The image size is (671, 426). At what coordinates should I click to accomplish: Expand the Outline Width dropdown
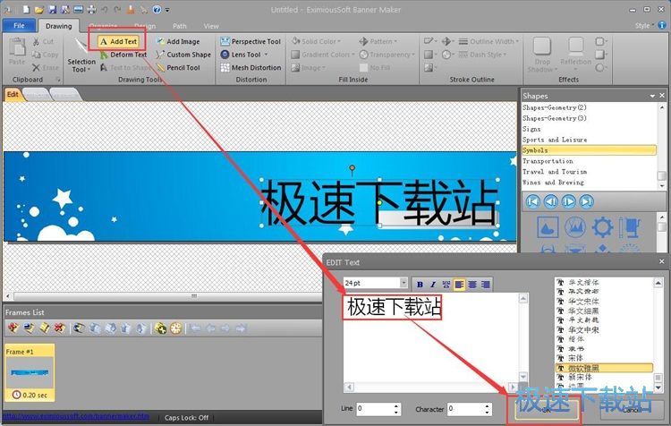click(517, 41)
